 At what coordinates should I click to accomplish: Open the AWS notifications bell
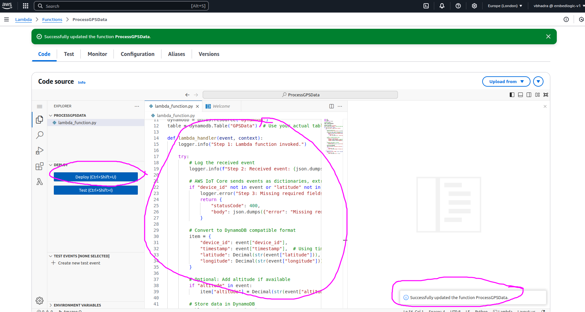tap(442, 6)
